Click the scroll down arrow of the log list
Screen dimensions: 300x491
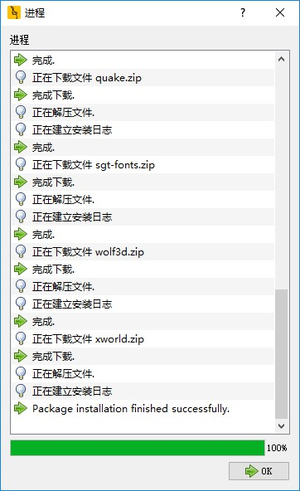click(x=281, y=425)
